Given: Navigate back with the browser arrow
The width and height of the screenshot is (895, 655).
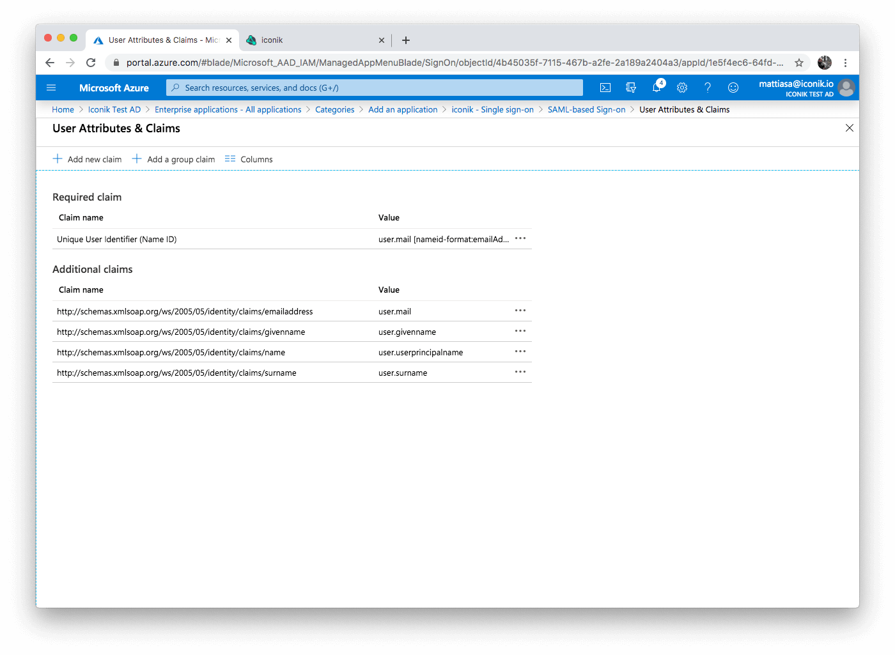Looking at the screenshot, I should coord(50,63).
